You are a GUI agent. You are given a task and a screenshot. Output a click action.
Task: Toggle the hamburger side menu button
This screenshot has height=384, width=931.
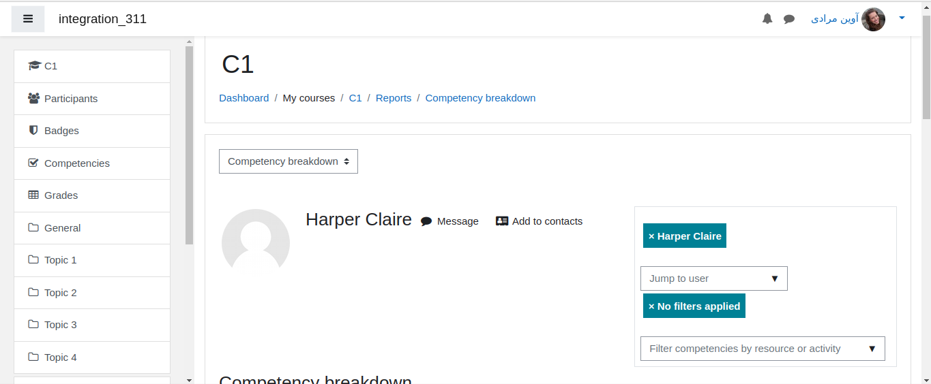coord(28,19)
